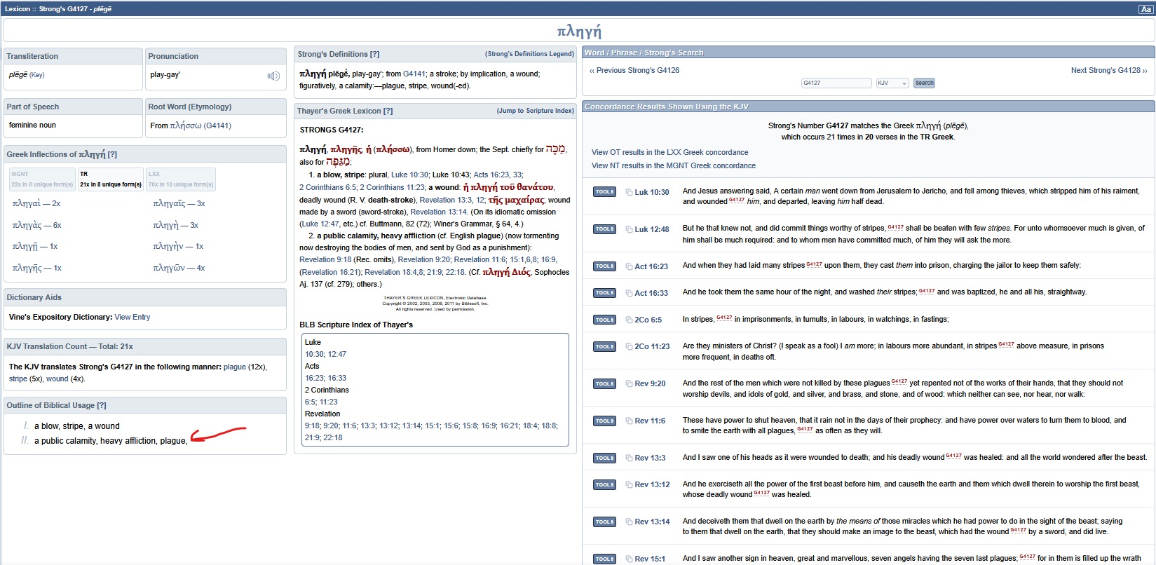This screenshot has height=565, width=1156.
Task: Select the inflection πληγαῖς — 3x
Action: click(x=179, y=203)
